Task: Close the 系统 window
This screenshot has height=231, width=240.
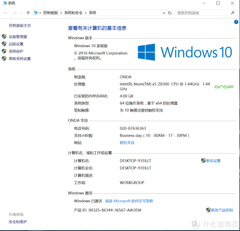Action: coord(232,3)
